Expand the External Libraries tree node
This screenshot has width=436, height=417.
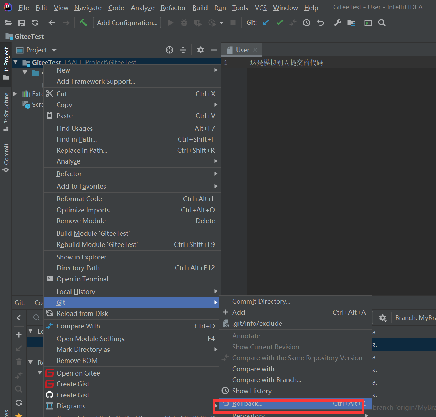[15, 94]
